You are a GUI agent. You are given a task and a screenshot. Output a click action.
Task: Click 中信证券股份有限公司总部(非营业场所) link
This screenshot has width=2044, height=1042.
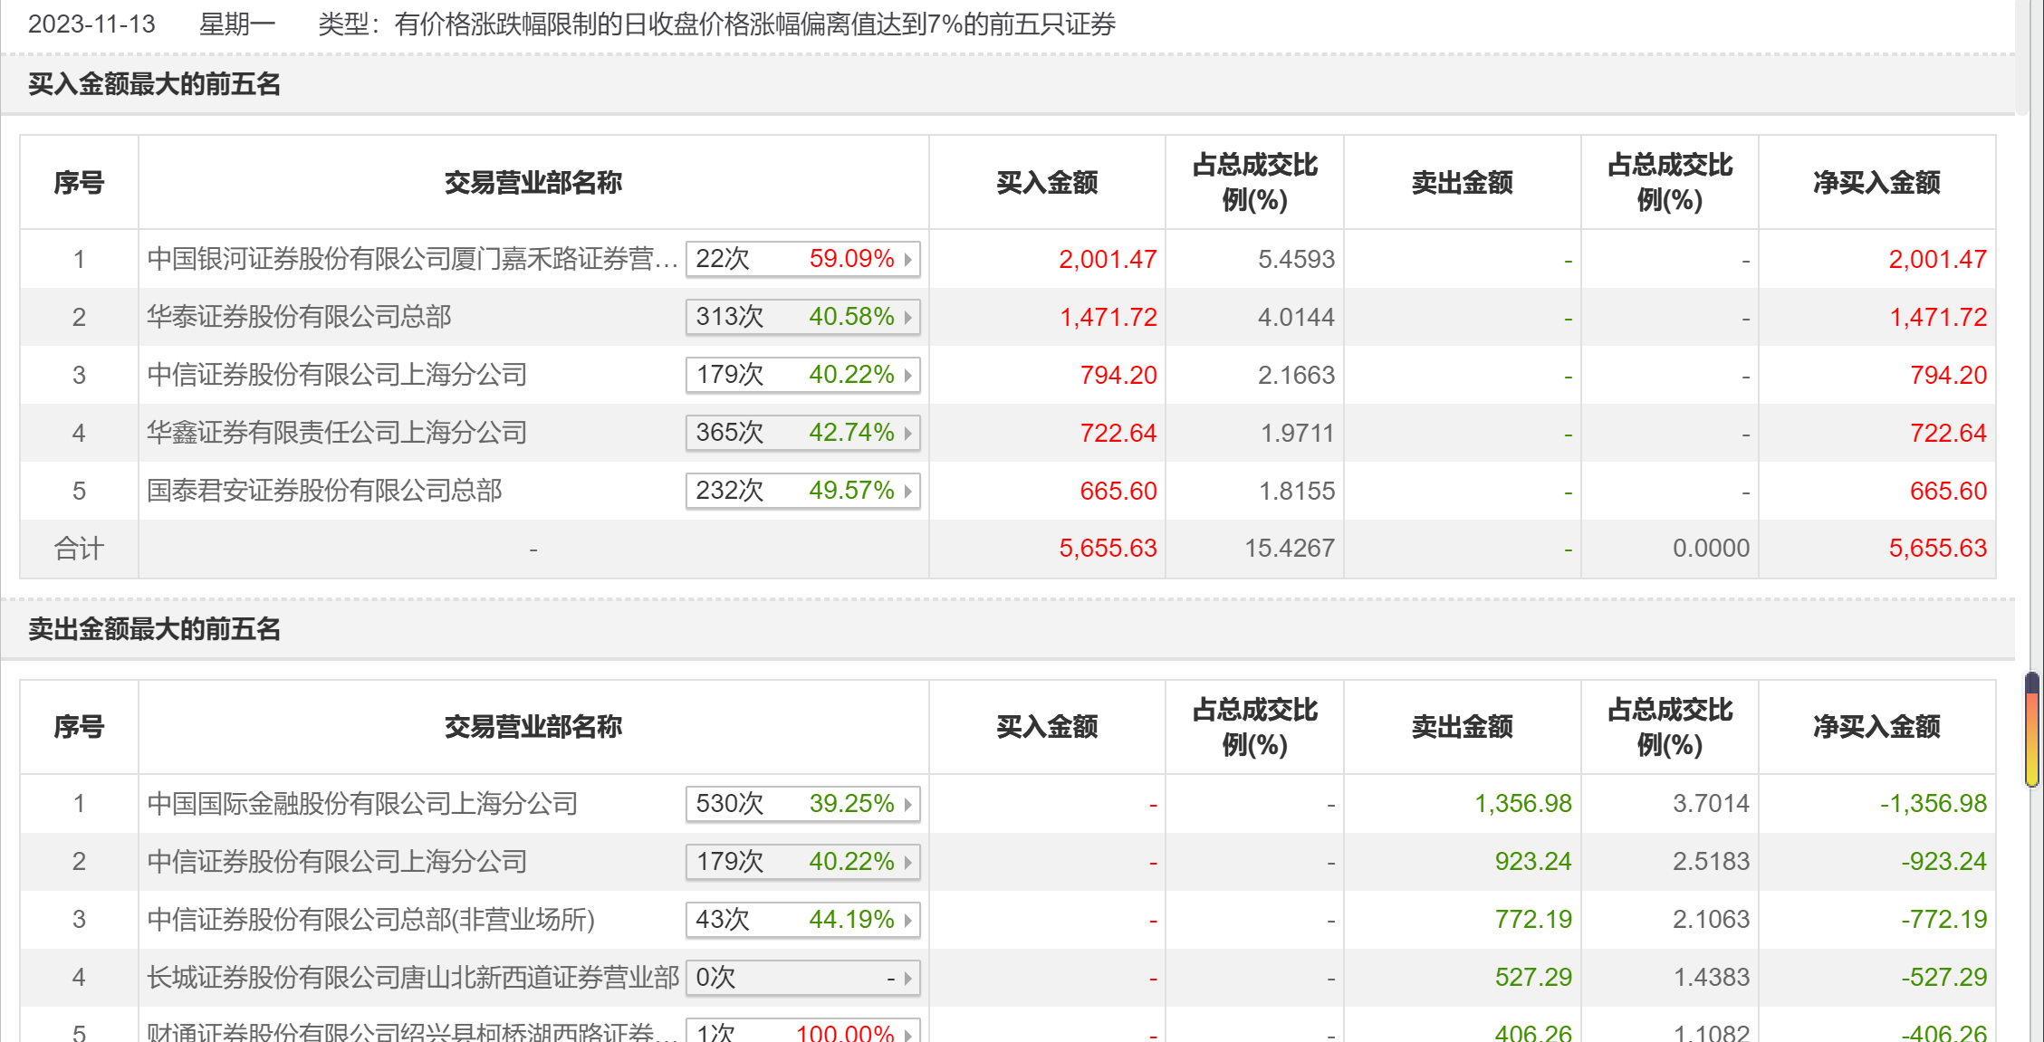click(370, 920)
